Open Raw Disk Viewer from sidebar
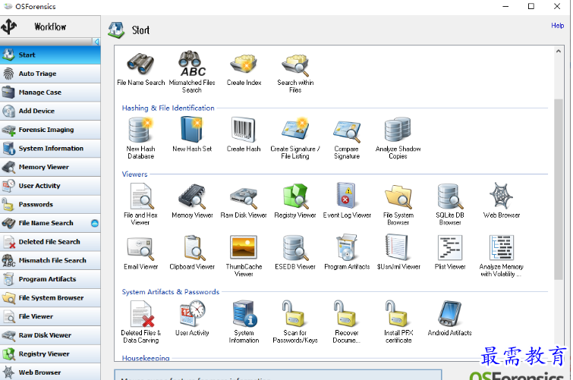This screenshot has width=573, height=380. click(50, 335)
